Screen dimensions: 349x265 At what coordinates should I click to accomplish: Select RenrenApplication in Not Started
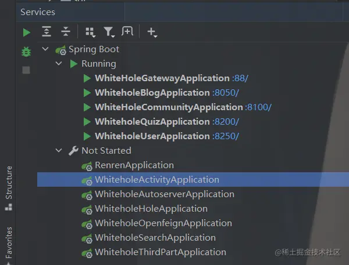click(x=134, y=165)
